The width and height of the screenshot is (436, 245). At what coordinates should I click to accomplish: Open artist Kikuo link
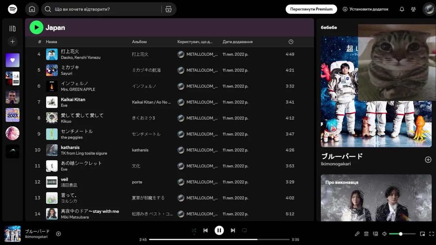click(66, 121)
